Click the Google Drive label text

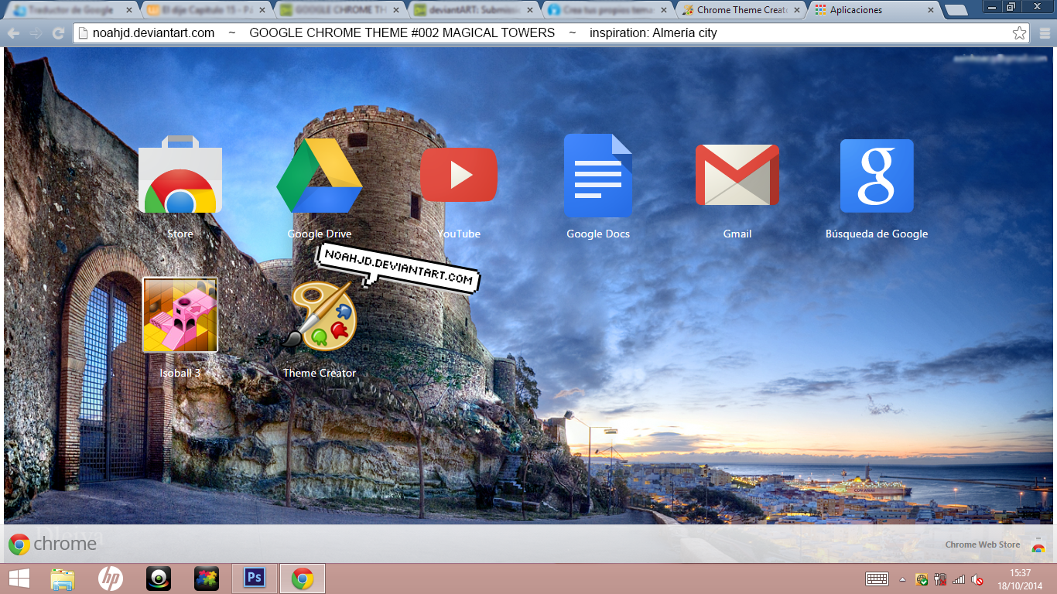(x=320, y=234)
